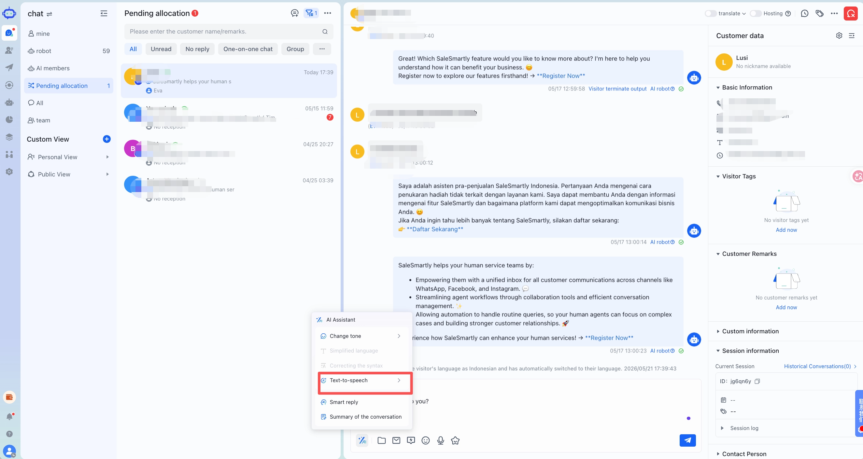Open the team list in the chat sidebar
Viewport: 863px width, 459px height.
pos(68,120)
